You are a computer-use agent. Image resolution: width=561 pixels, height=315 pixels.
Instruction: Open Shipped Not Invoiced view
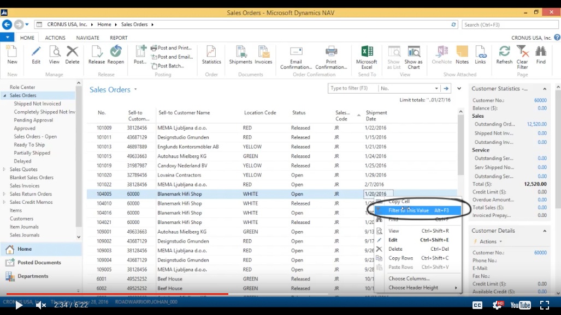37,104
